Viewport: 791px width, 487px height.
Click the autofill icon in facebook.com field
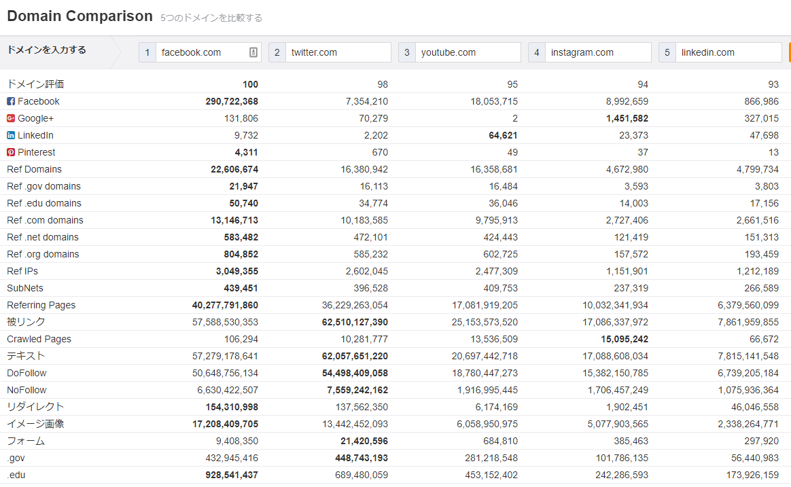point(253,52)
